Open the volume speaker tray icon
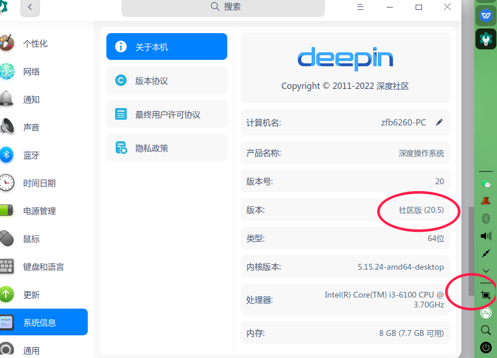The image size is (497, 358). (x=485, y=236)
